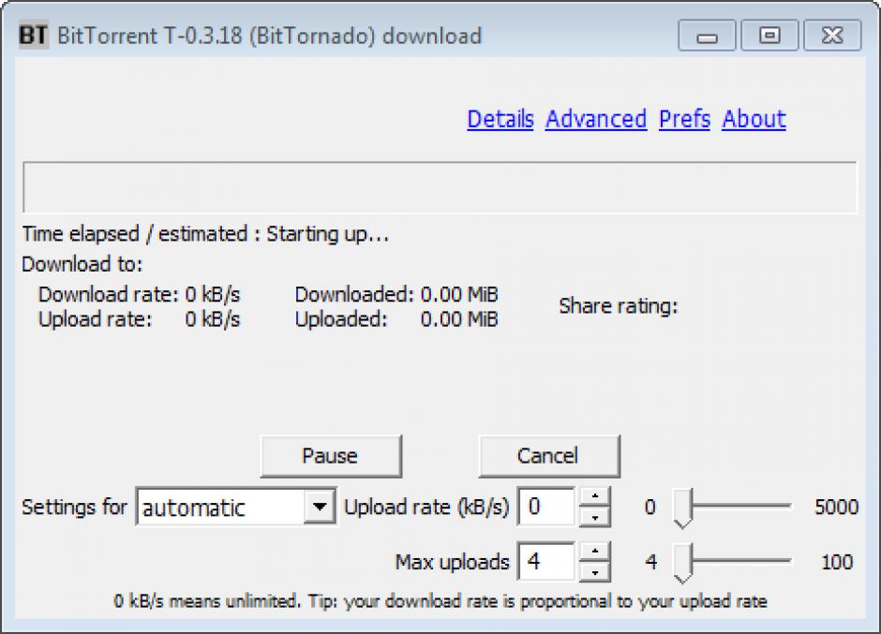Click the 5000 maximum label of Upload rate slider
Viewport: 881px width, 634px height.
[x=836, y=507]
